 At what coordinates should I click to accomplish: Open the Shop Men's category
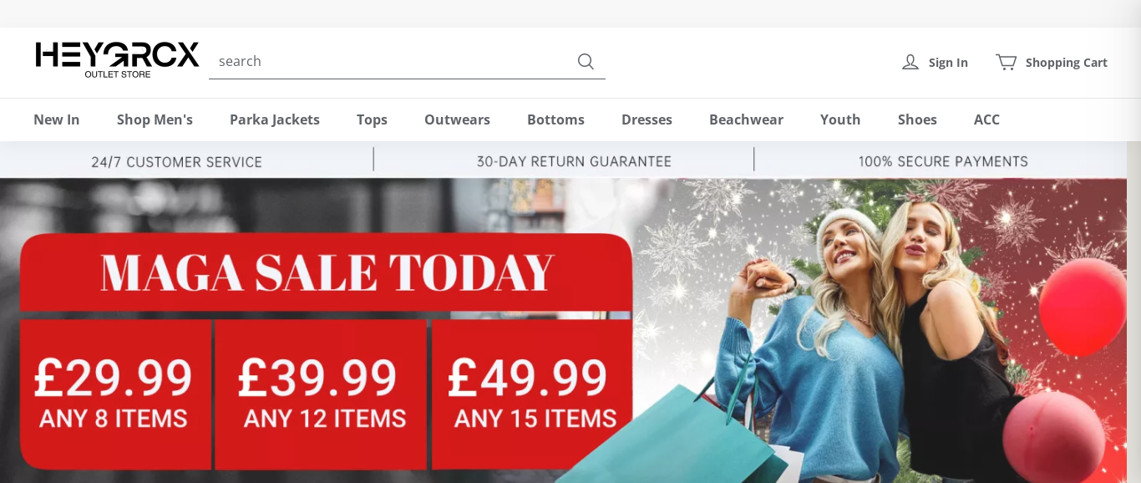pos(155,119)
